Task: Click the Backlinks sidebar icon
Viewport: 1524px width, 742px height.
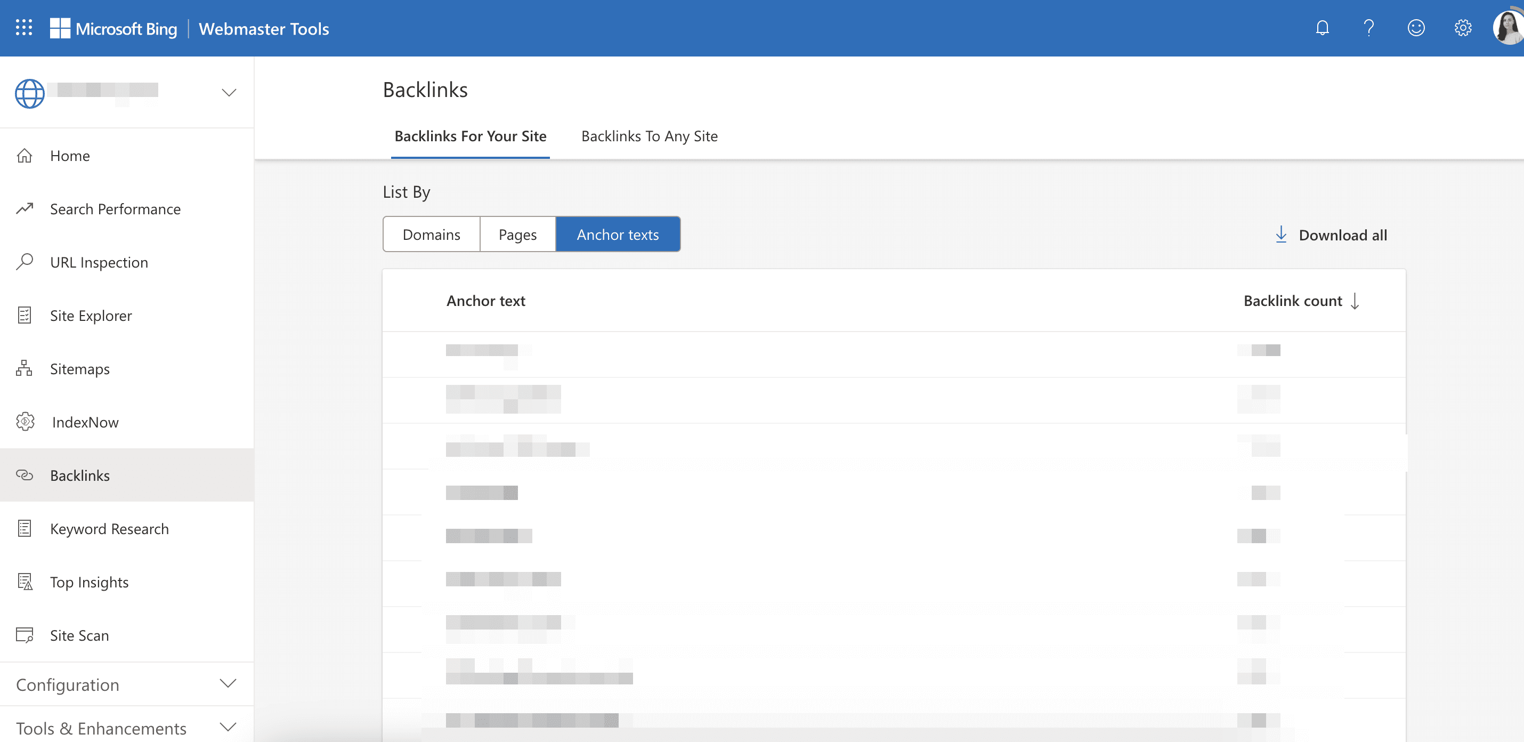Action: point(25,474)
